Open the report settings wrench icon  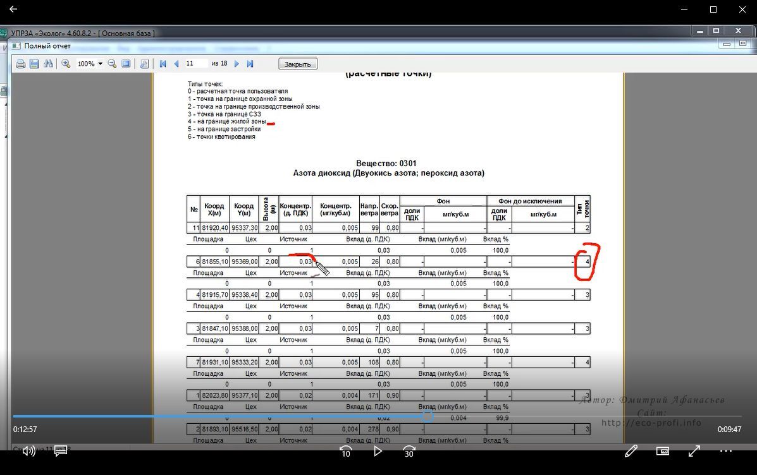[x=144, y=64]
